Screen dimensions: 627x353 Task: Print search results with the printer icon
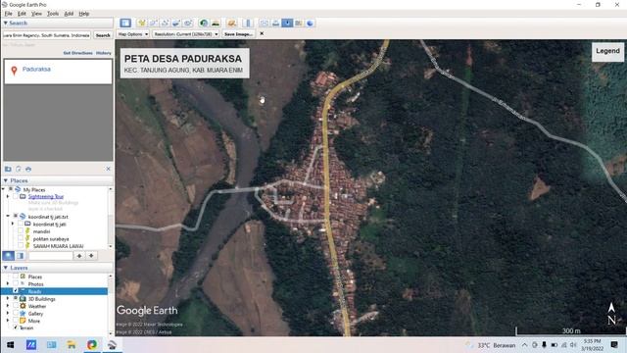pyautogui.click(x=28, y=169)
